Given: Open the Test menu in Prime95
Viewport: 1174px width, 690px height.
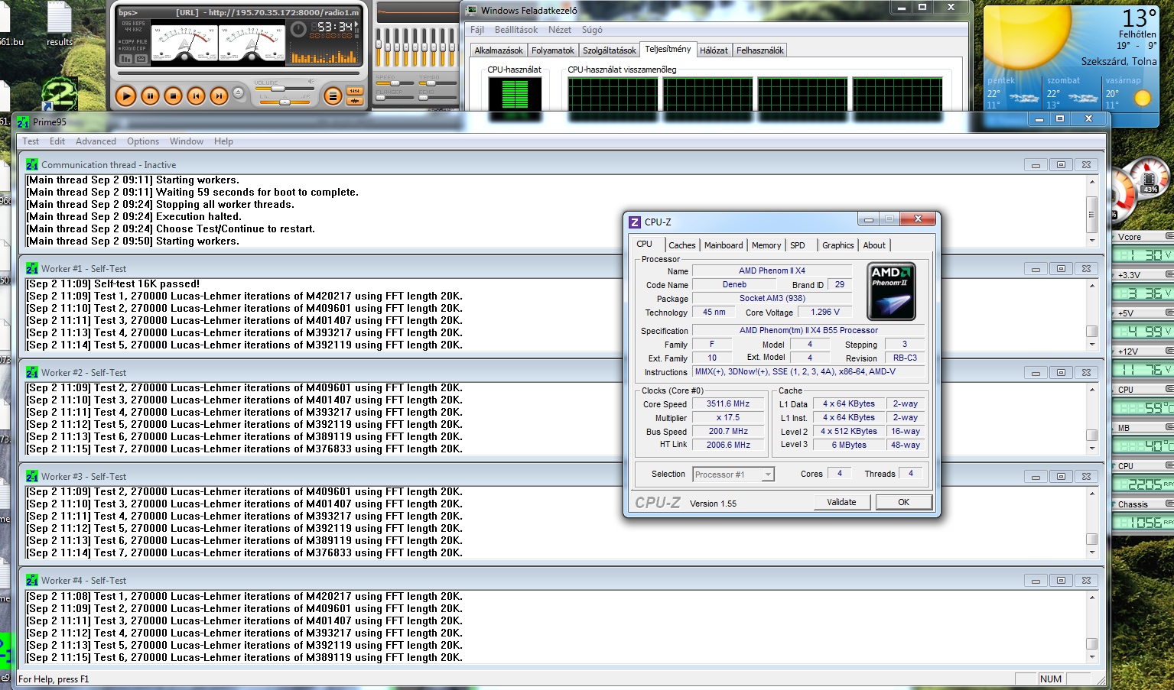Looking at the screenshot, I should [x=31, y=141].
